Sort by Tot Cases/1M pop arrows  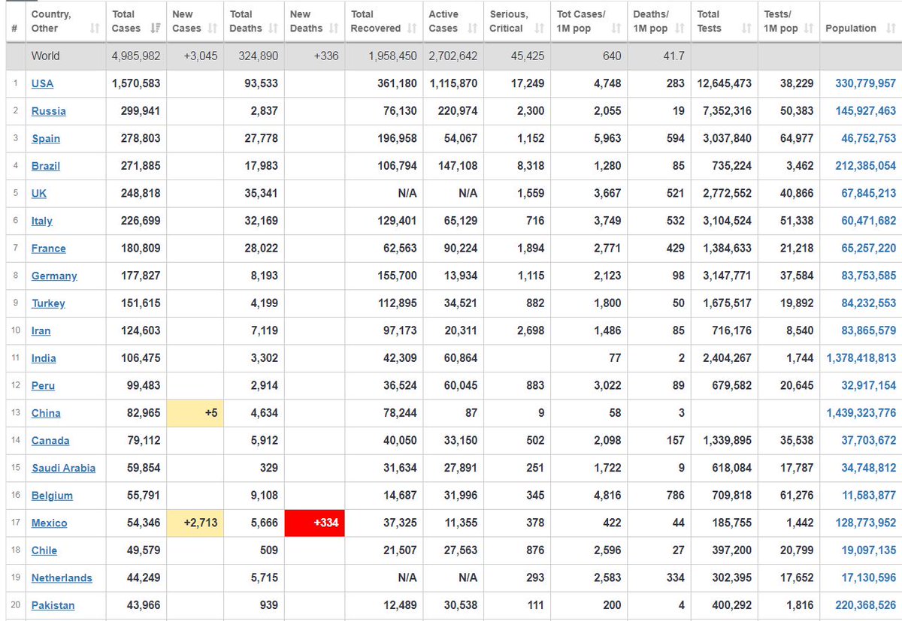tap(616, 29)
